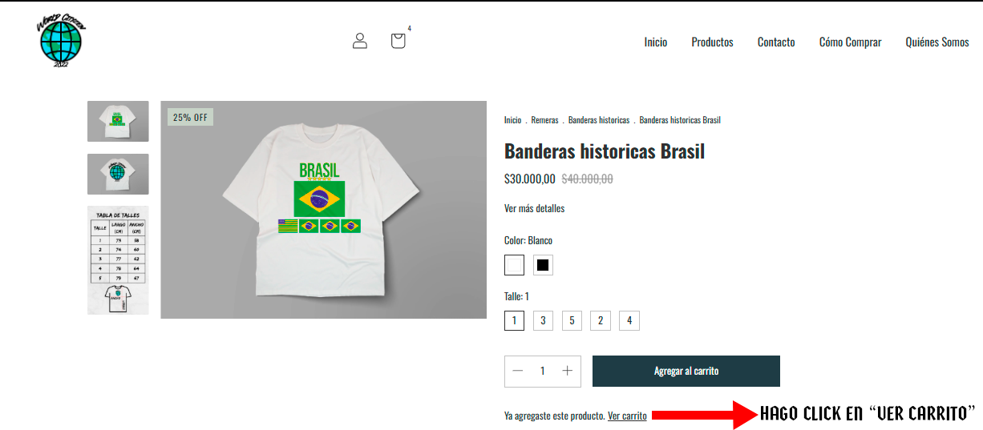The width and height of the screenshot is (983, 430).
Task: Open the shopping cart icon
Action: click(398, 41)
